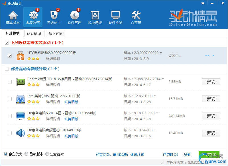Switch to the 标准模式 tab
Viewport: 228px width, 166px height.
point(13,33)
